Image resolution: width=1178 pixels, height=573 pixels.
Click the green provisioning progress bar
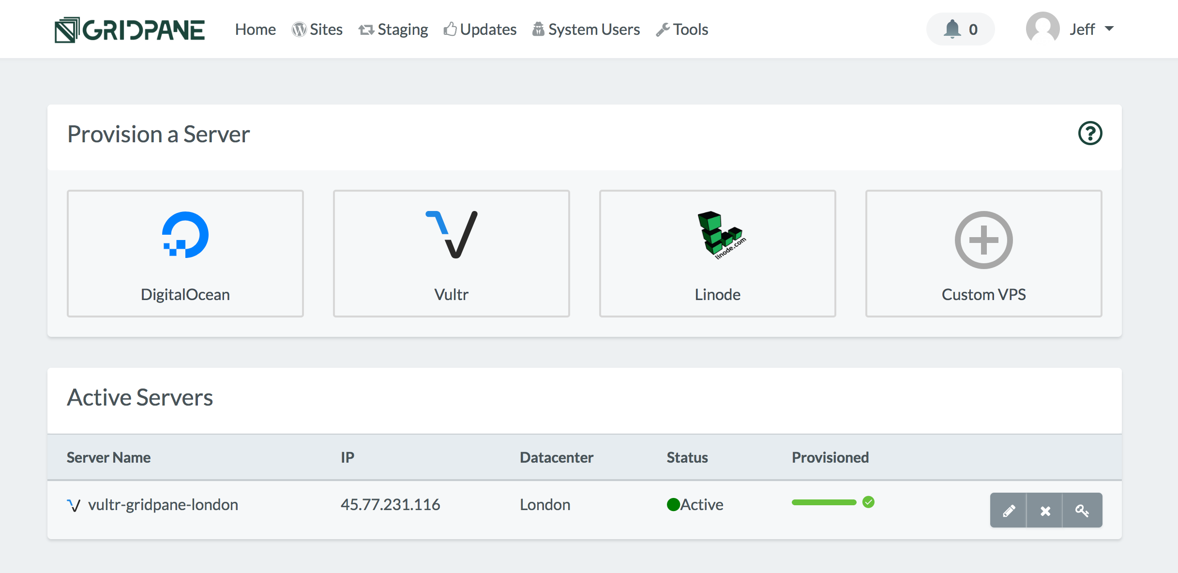[824, 502]
